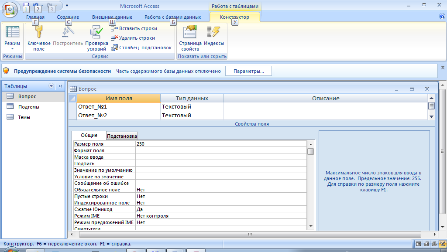Open the quick access toolbar customize arrow
Image resolution: width=447 pixels, height=252 pixels.
tap(67, 5)
